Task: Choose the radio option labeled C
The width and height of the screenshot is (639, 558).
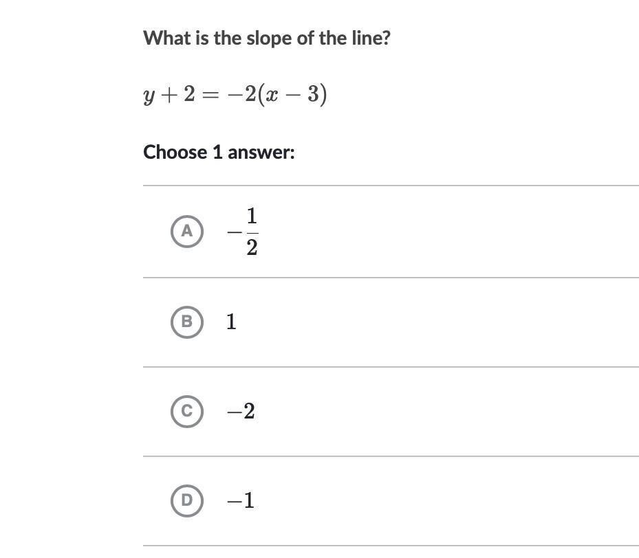Action: (x=186, y=411)
